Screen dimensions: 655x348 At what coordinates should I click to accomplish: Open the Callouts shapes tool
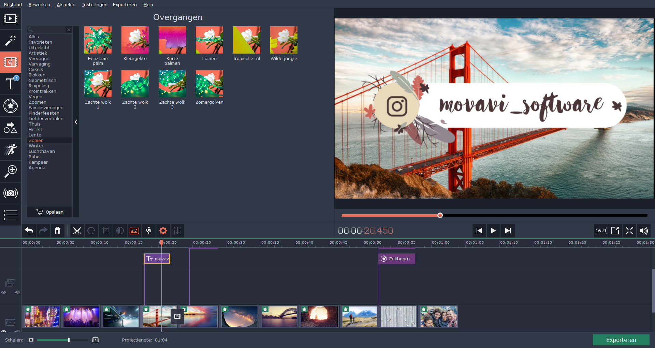[x=10, y=128]
